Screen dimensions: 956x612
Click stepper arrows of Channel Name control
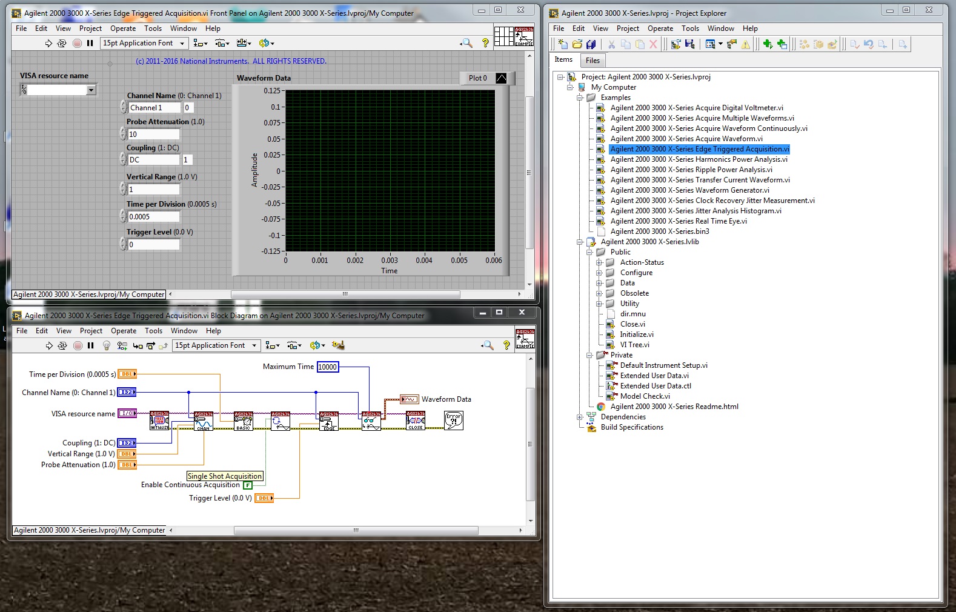tap(124, 108)
